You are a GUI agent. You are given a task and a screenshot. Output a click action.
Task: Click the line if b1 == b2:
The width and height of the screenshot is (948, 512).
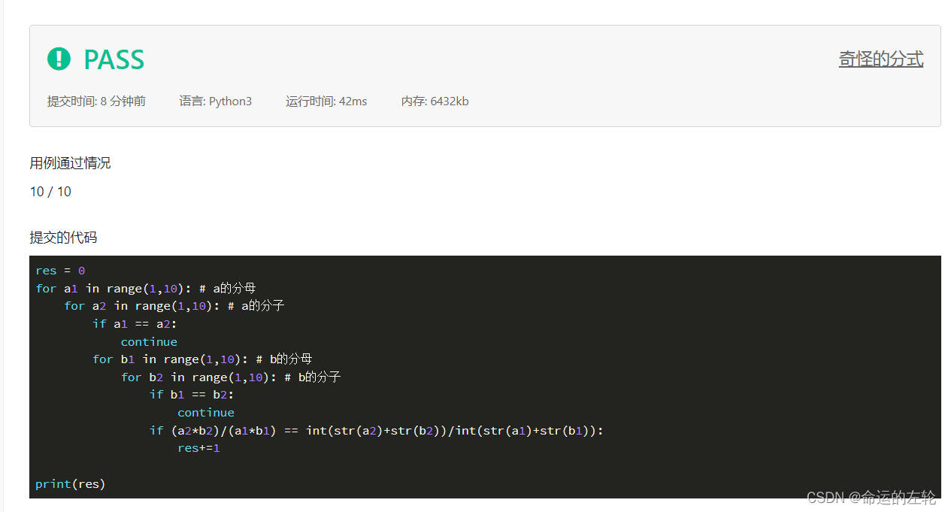[x=192, y=394]
